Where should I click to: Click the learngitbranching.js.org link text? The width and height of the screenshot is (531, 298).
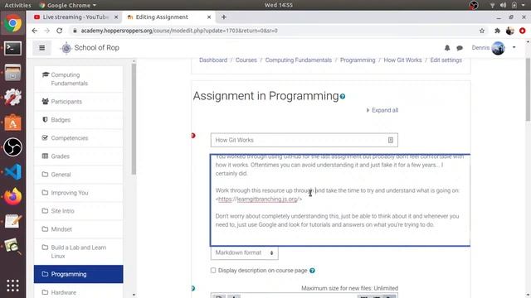click(x=258, y=199)
